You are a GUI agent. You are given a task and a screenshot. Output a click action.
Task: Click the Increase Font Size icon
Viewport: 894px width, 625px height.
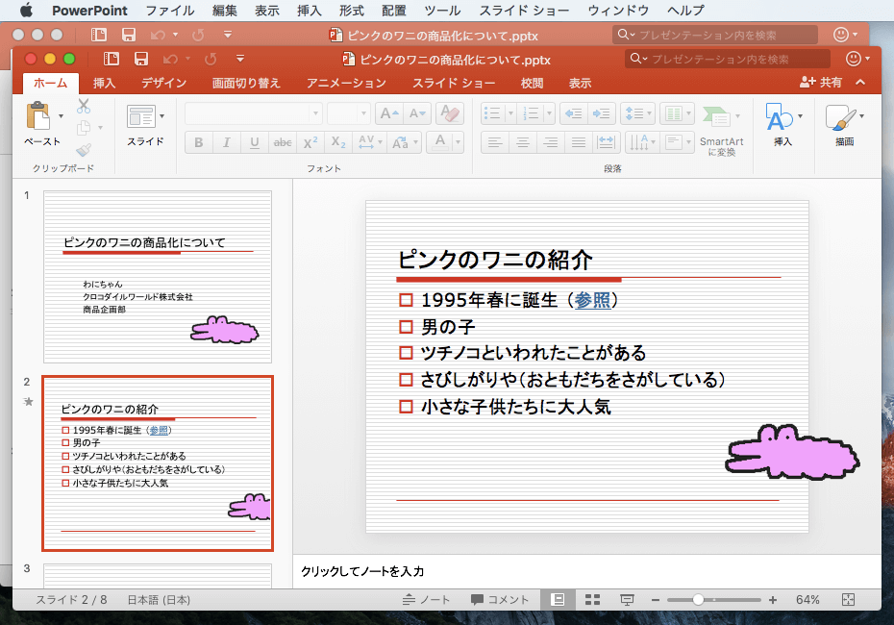click(389, 113)
